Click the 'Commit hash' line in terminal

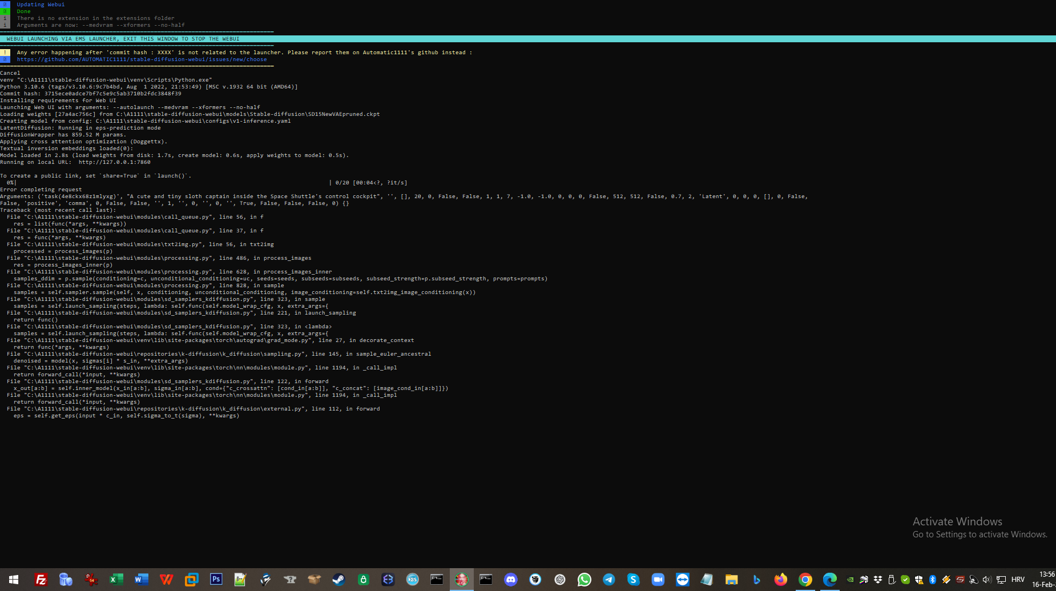(91, 94)
